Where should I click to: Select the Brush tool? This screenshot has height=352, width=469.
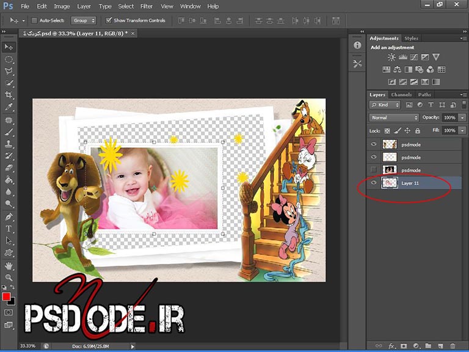point(9,132)
